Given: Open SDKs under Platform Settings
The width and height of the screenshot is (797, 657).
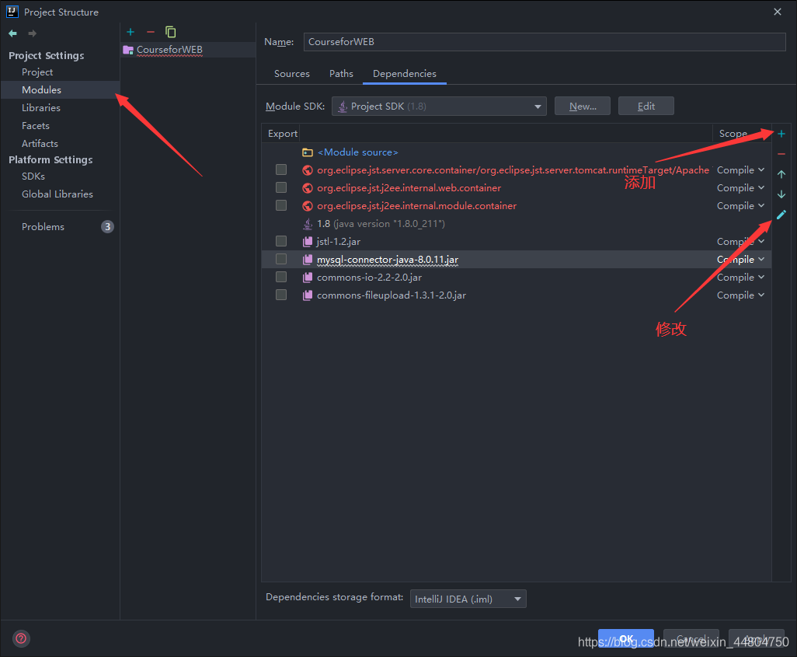Looking at the screenshot, I should 33,176.
